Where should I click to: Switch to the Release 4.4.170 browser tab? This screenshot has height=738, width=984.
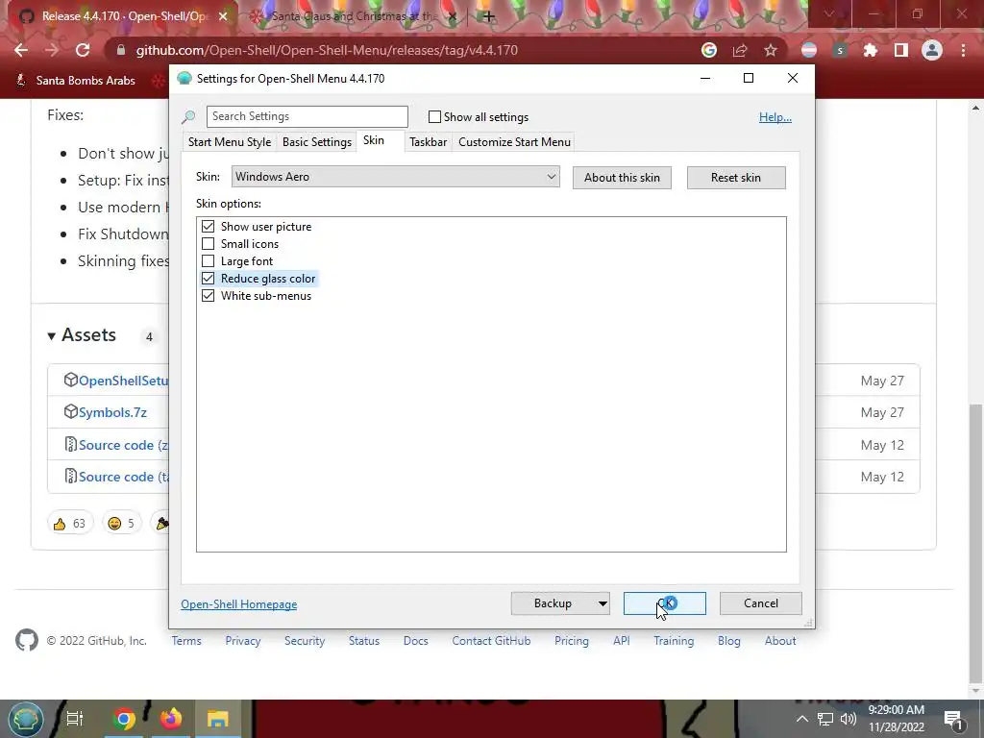(124, 16)
